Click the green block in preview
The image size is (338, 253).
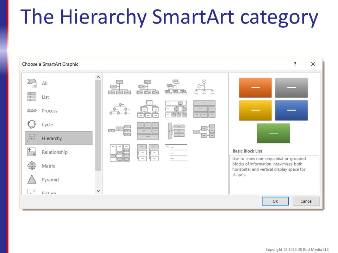[x=273, y=133]
